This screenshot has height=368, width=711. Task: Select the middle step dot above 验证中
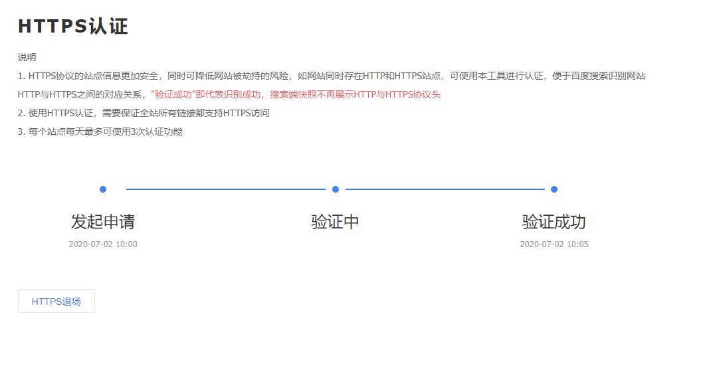[336, 189]
